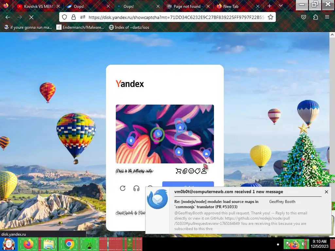
Task: Click the volume speaker icon in system tray
Action: pos(304,244)
